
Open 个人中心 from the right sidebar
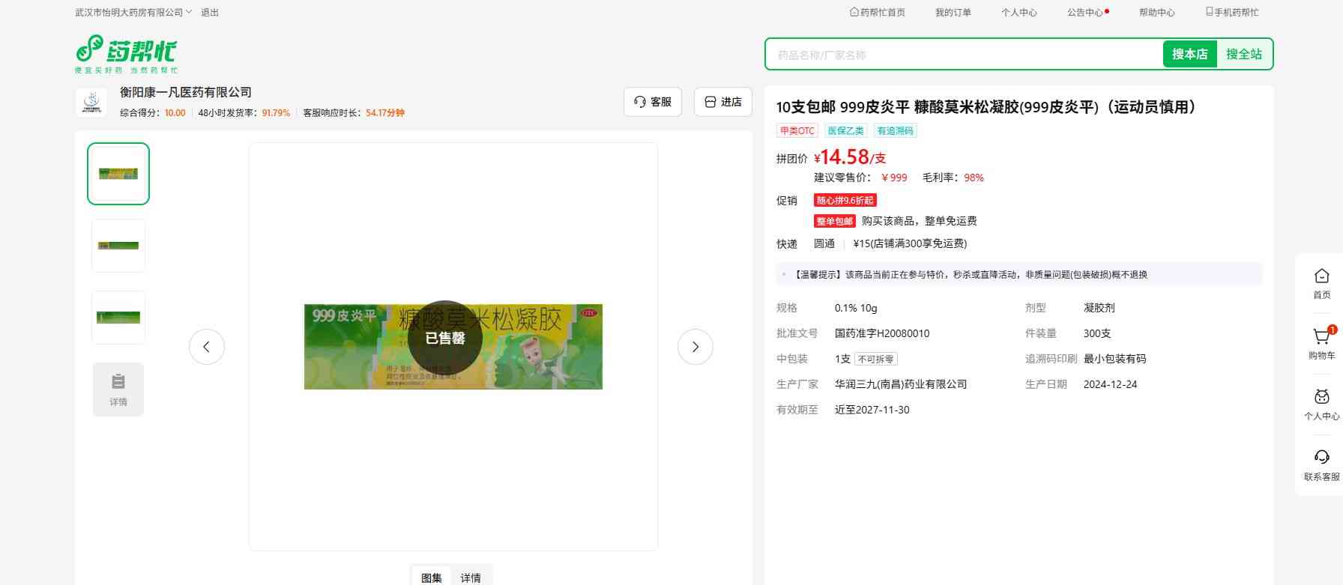(1321, 404)
